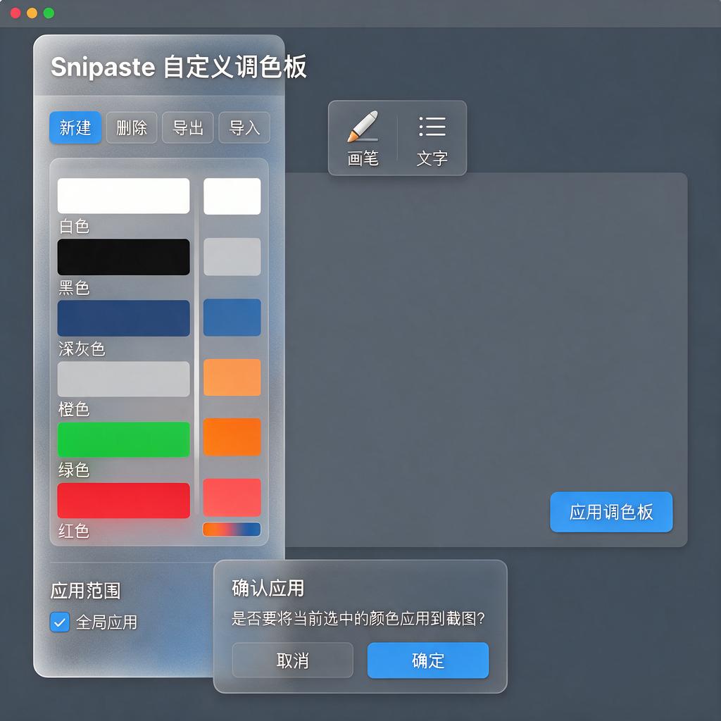Screen dimensions: 721x721
Task: Pick the wide swatch labeled 白色
Action: coord(123,196)
